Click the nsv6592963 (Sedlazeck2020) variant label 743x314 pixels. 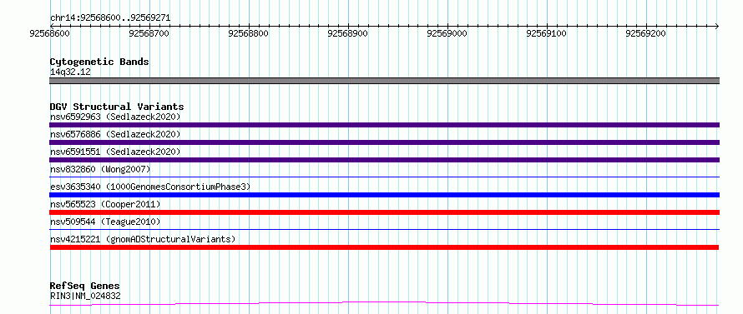tap(115, 117)
